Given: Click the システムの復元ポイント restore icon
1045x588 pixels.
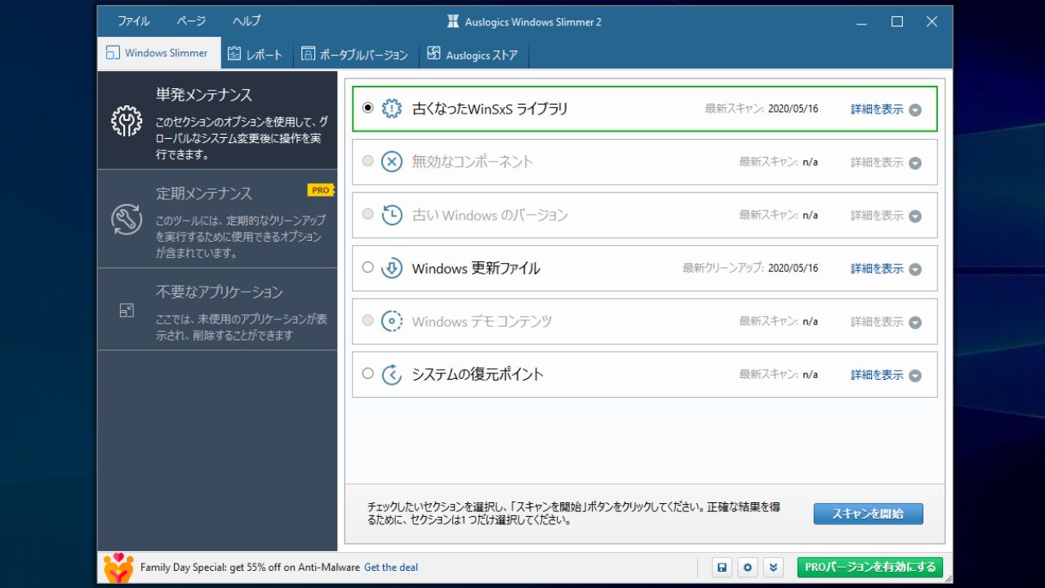Looking at the screenshot, I should (392, 374).
